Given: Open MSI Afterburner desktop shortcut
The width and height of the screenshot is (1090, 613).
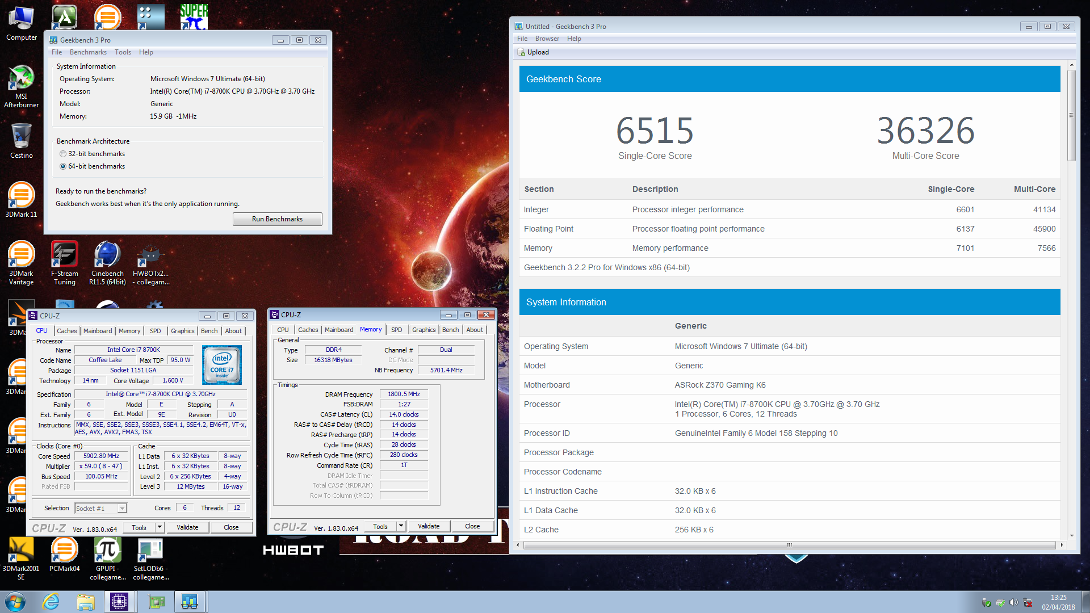Looking at the screenshot, I should 21,86.
